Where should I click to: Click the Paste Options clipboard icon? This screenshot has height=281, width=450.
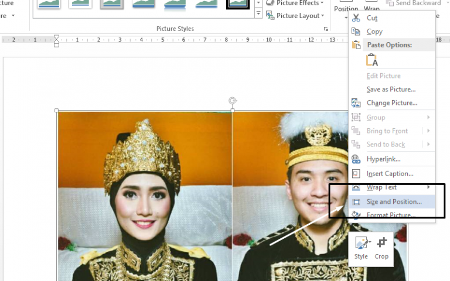pyautogui.click(x=356, y=44)
